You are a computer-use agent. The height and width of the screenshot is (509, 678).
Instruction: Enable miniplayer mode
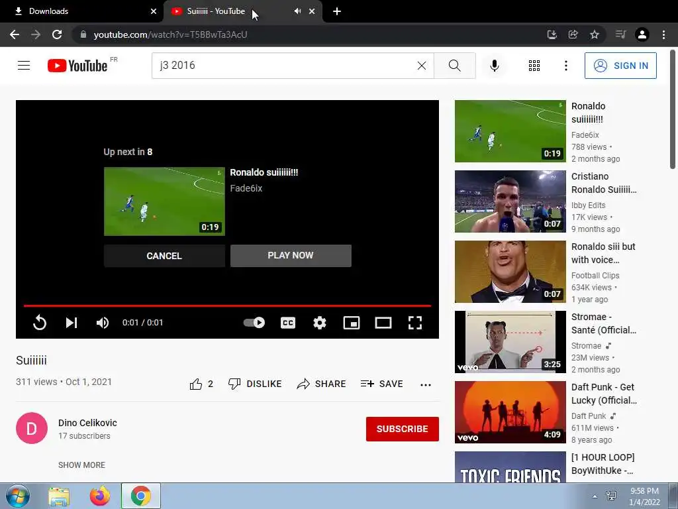[x=352, y=323]
